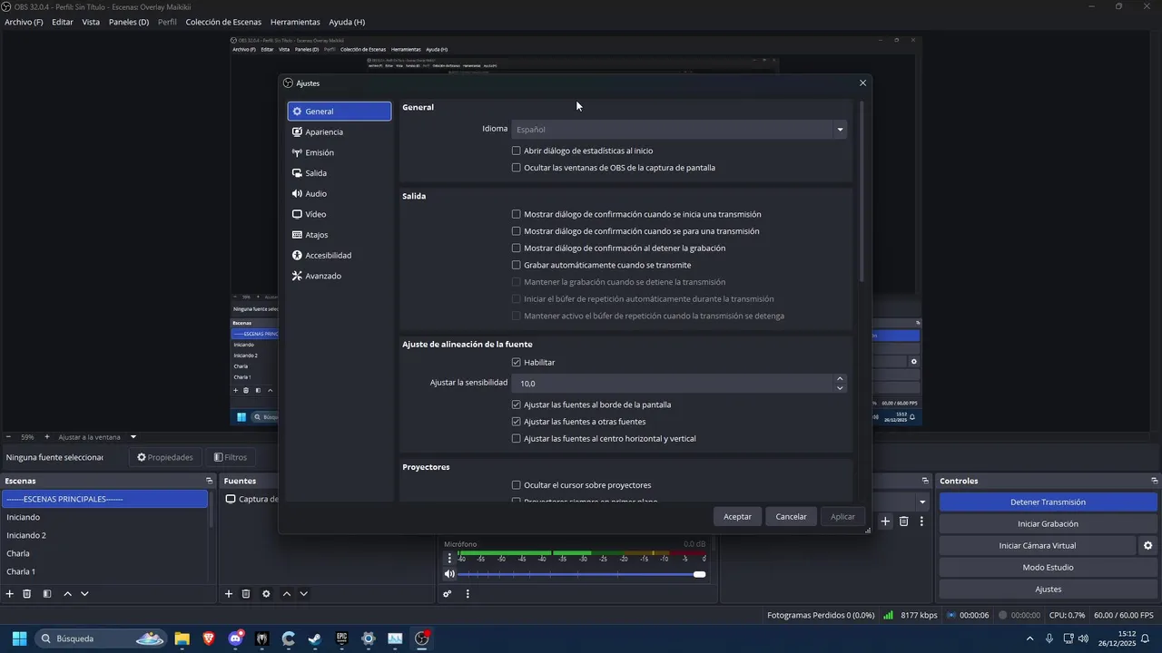Remove transition with trash icon
Viewport: 1162px width, 653px height.
point(904,521)
